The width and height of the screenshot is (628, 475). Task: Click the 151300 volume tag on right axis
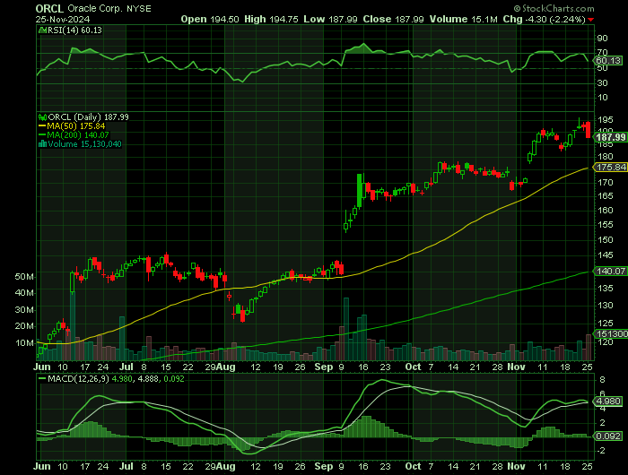coord(612,333)
